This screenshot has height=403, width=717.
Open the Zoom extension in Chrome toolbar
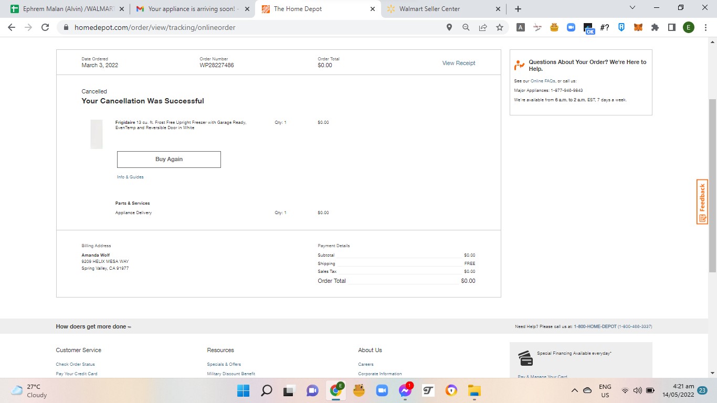(571, 27)
